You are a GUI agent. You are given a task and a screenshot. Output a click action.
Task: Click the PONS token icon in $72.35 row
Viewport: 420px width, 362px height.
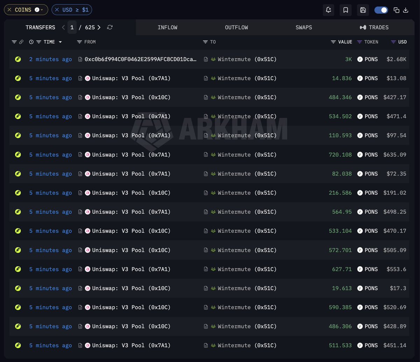tap(360, 174)
